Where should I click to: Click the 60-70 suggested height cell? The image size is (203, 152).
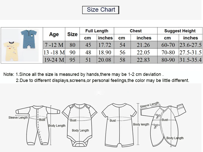coord(168,45)
